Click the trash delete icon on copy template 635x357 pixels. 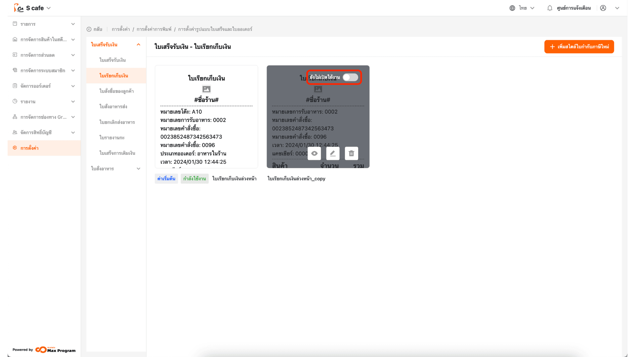click(351, 153)
